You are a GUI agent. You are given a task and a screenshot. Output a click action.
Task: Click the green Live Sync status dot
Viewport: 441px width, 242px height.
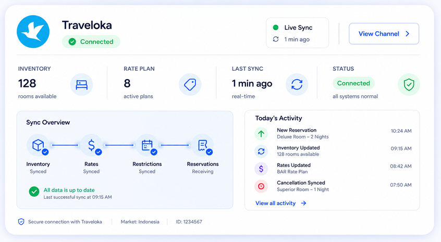(x=276, y=28)
